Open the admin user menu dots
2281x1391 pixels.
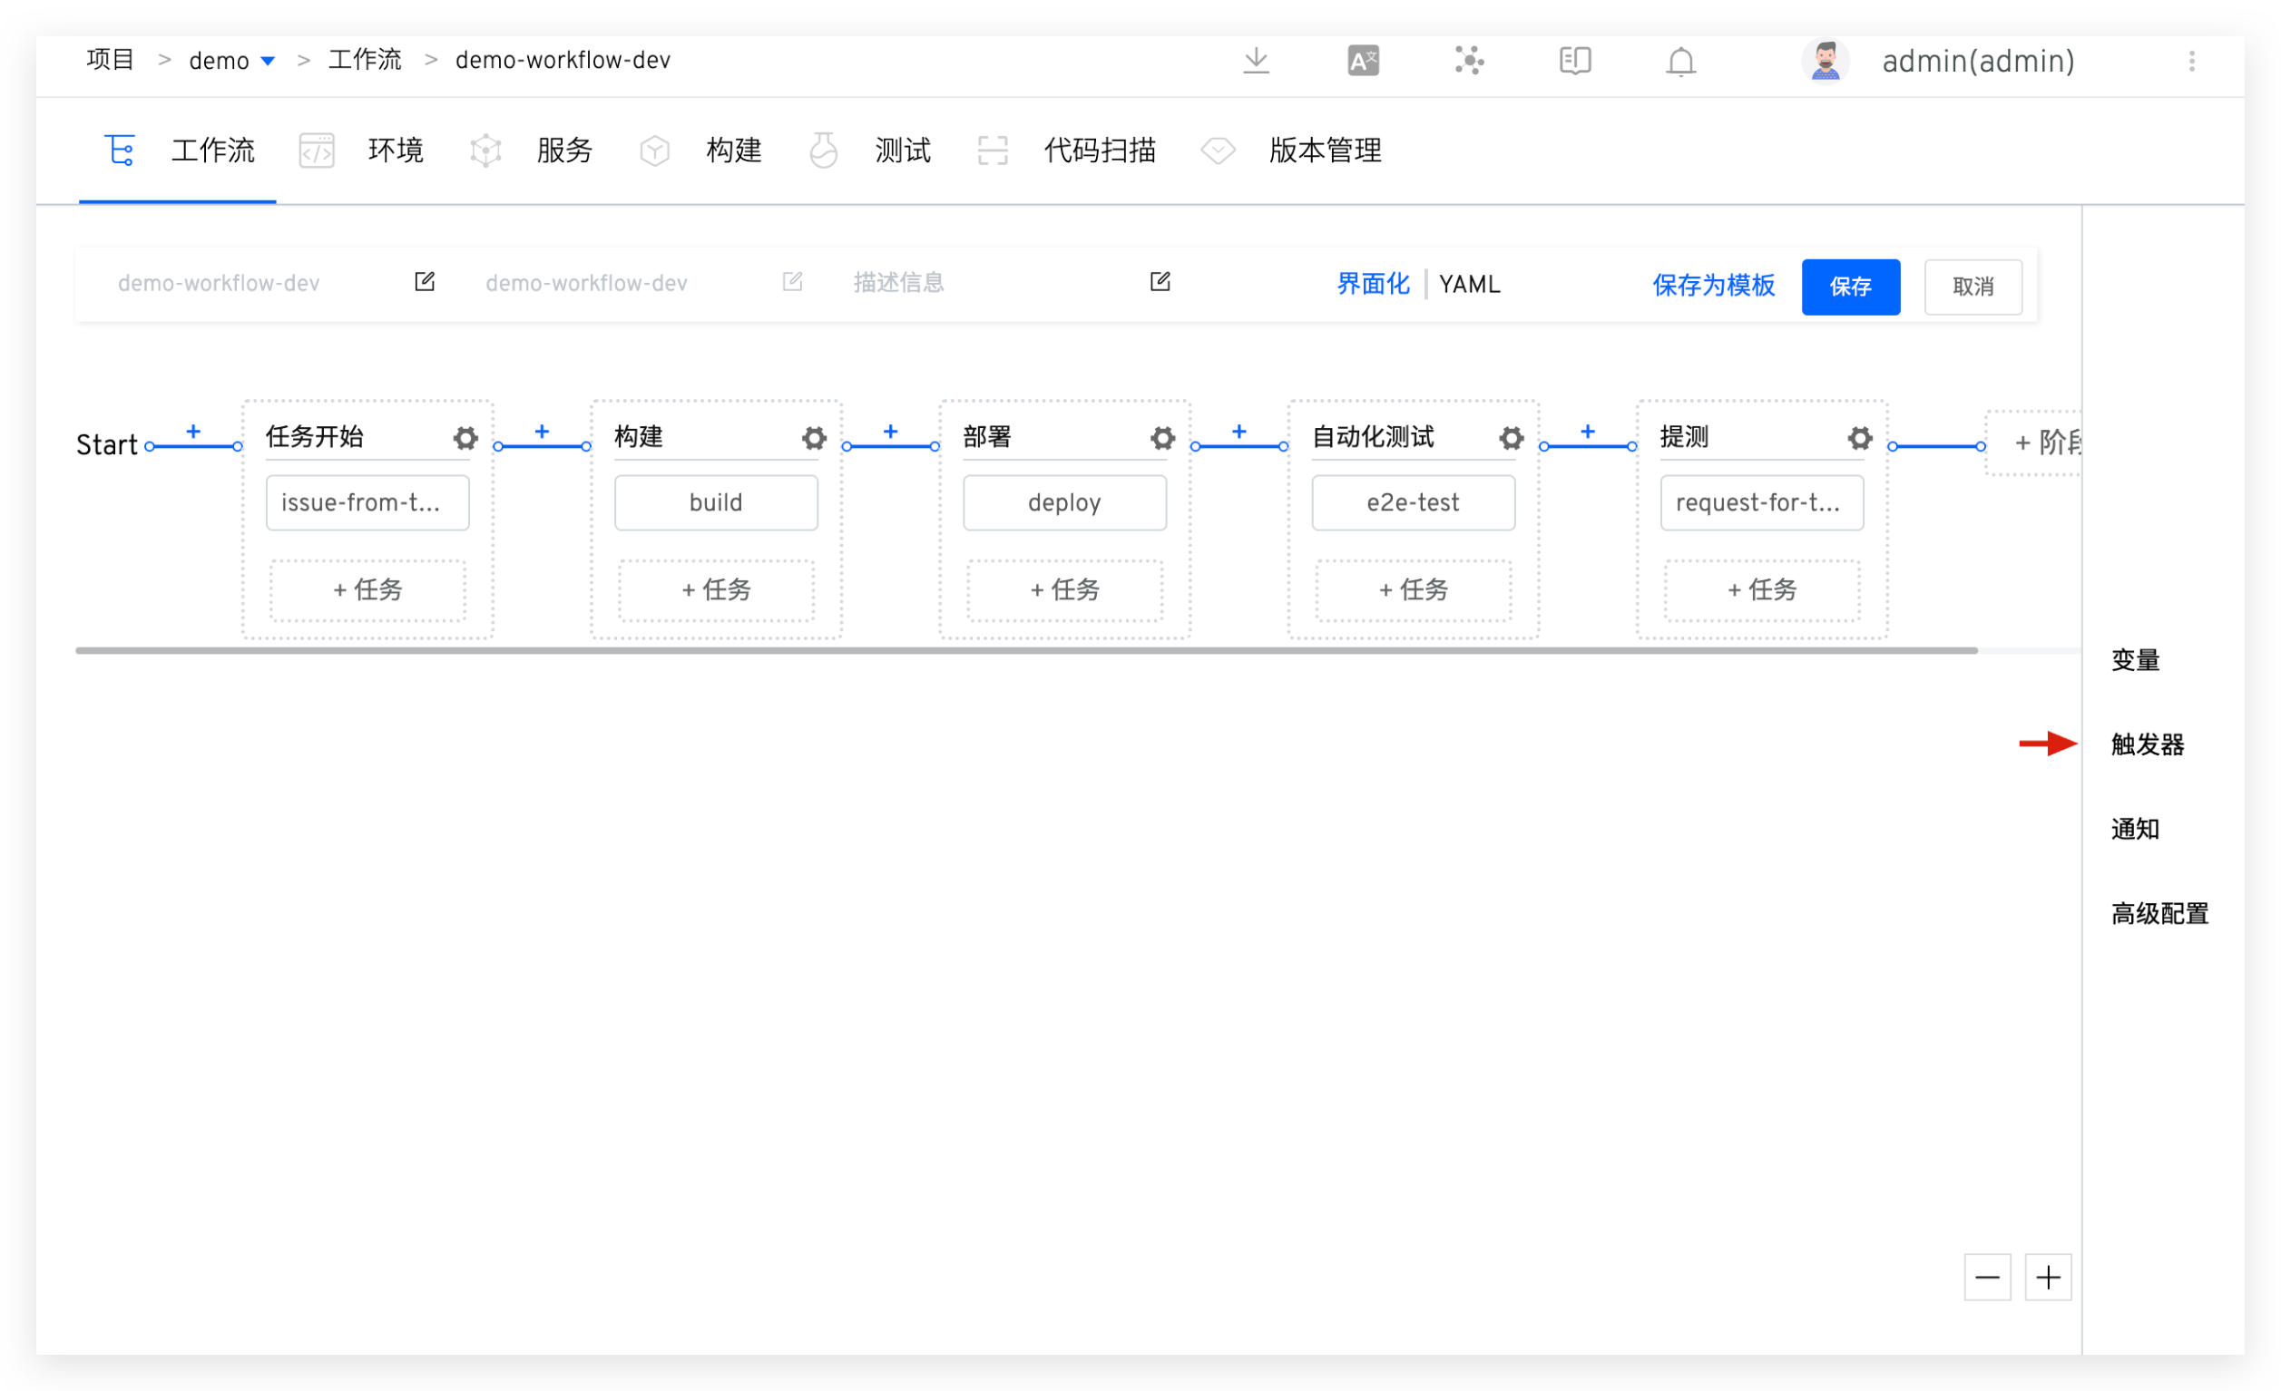point(2191,61)
